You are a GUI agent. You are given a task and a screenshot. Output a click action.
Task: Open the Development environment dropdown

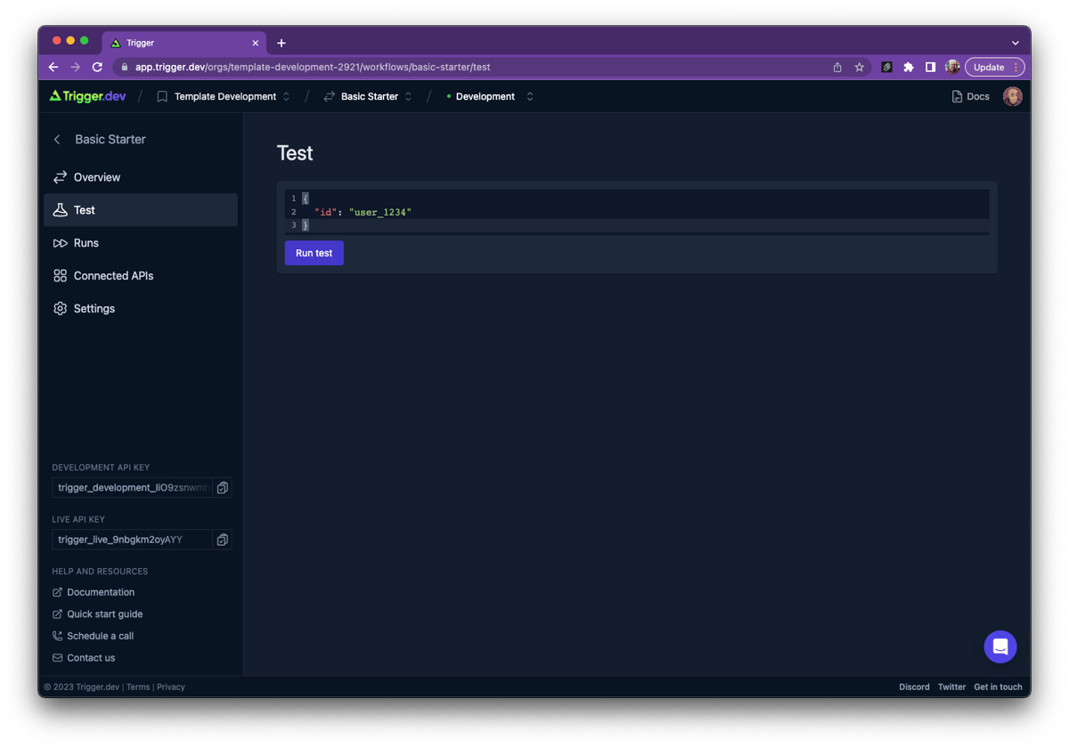tap(489, 96)
